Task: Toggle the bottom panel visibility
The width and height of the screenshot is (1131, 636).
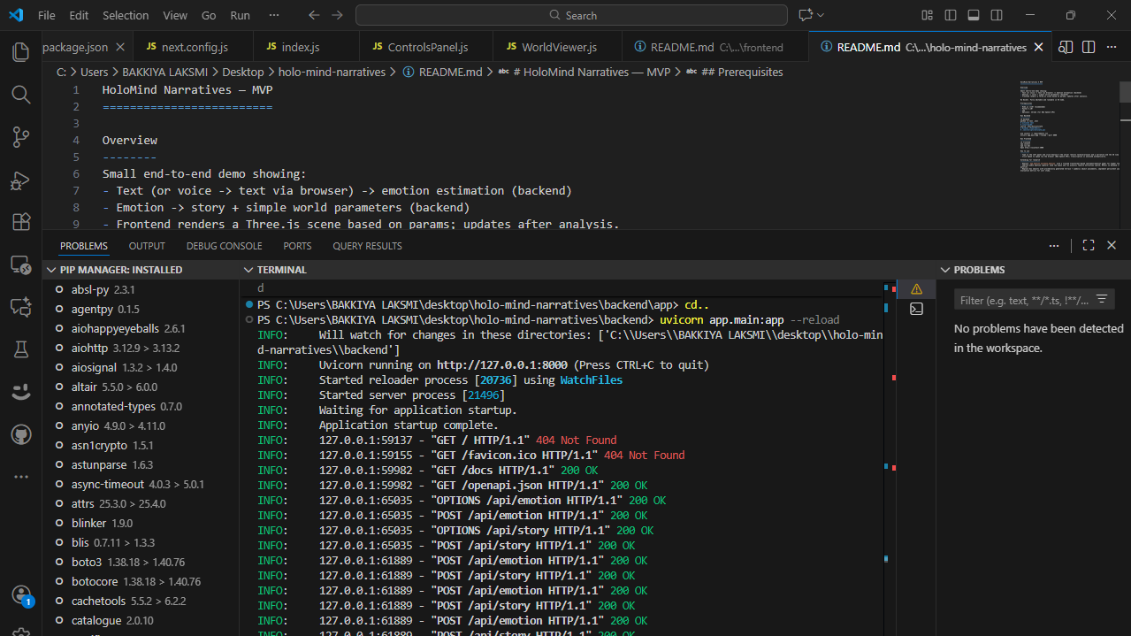Action: [974, 15]
